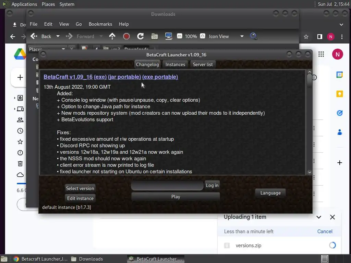This screenshot has width=351, height=263.
Task: Open Home folder icon in toolbar
Action: pos(155,36)
